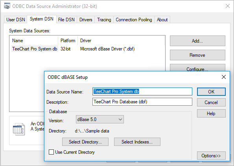Click Microsoft dBase Driver (*.dbf) cell

click(107, 49)
